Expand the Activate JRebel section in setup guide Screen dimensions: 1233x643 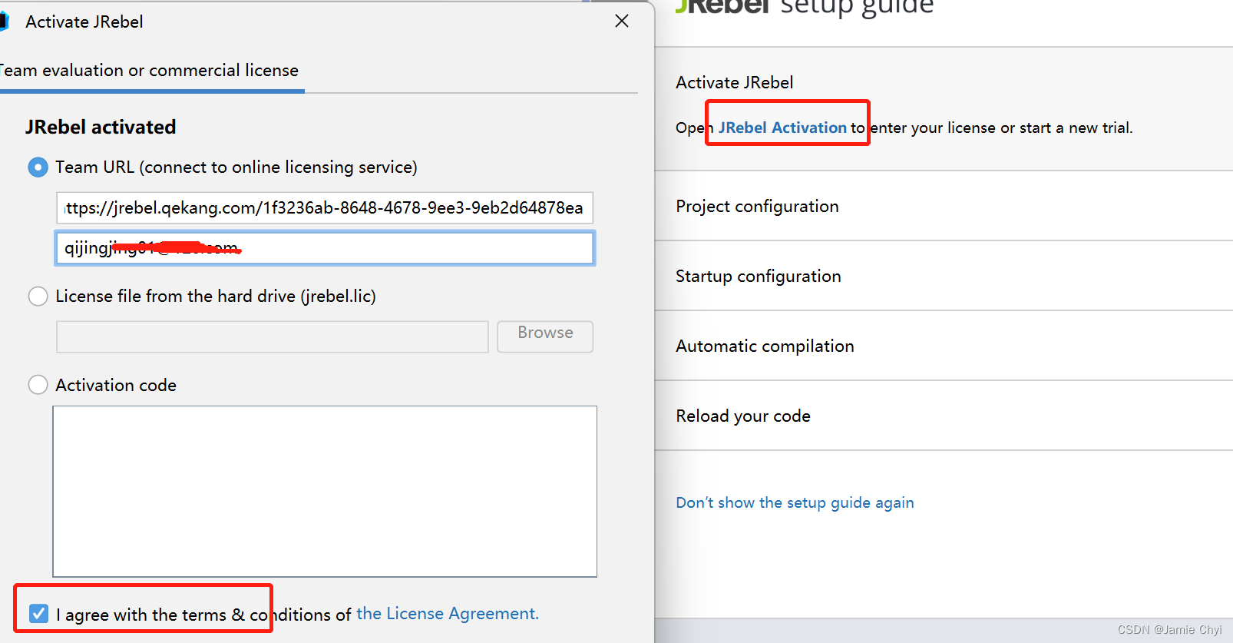[734, 82]
